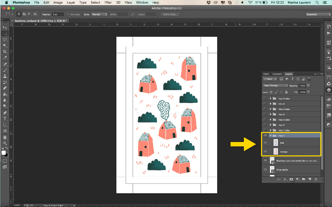The width and height of the screenshot is (332, 207).
Task: Open the Opacity slider dropdown arrow
Action: pos(308,85)
